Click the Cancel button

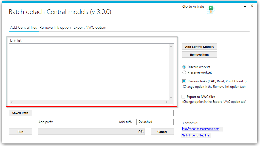tap(162, 132)
